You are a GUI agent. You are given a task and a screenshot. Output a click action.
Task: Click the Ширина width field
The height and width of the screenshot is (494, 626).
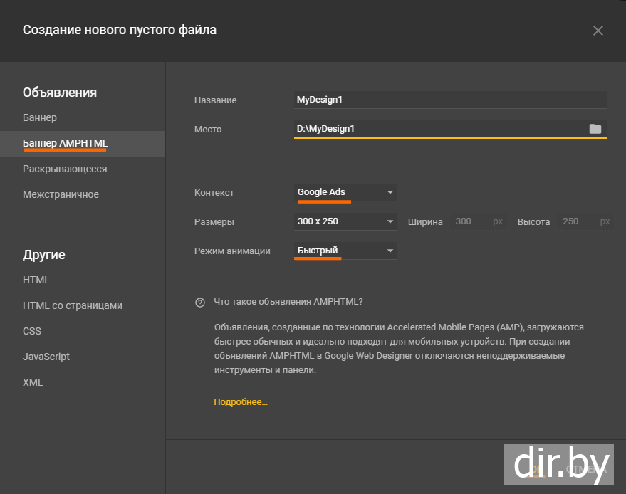[470, 221]
